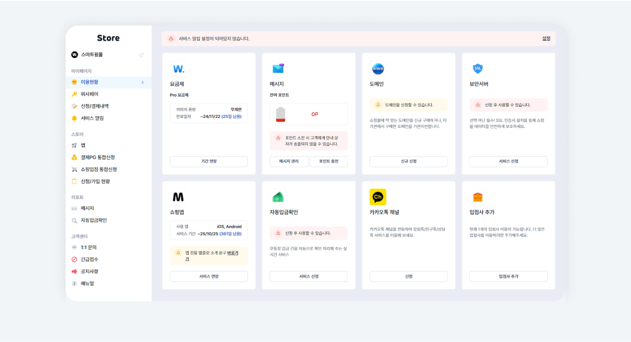Click the 0P point balance value
This screenshot has height=342, width=631.
tap(315, 115)
